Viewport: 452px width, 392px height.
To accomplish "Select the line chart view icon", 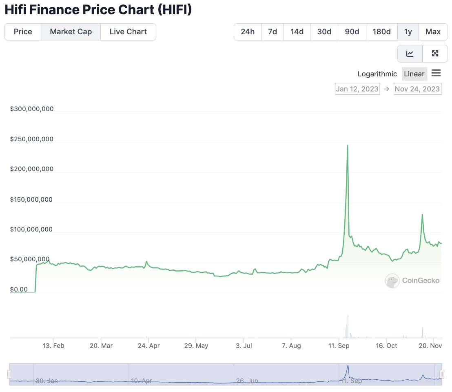I will pos(410,53).
